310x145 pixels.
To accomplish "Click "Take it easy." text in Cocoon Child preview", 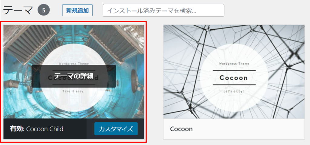I will coord(74,91).
